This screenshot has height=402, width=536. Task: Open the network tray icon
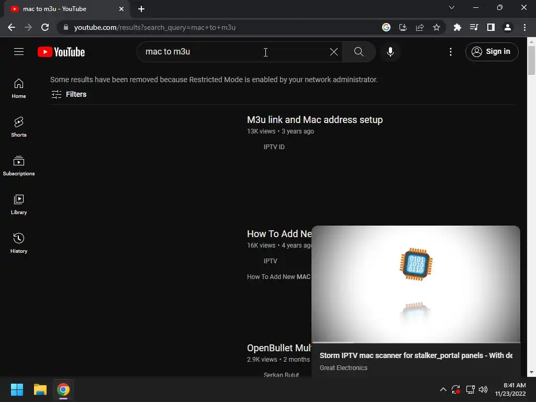pos(470,389)
